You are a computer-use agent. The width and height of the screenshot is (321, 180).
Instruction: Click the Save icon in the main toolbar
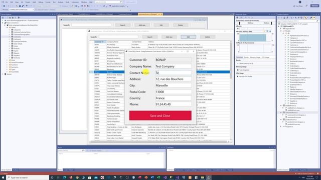tap(20, 6)
